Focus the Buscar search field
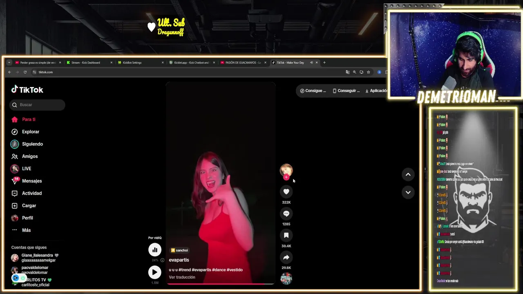The height and width of the screenshot is (294, 523). [x=37, y=105]
